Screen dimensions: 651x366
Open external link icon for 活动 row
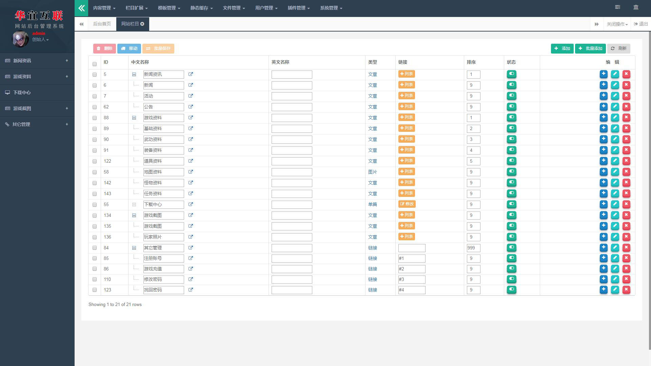(191, 96)
